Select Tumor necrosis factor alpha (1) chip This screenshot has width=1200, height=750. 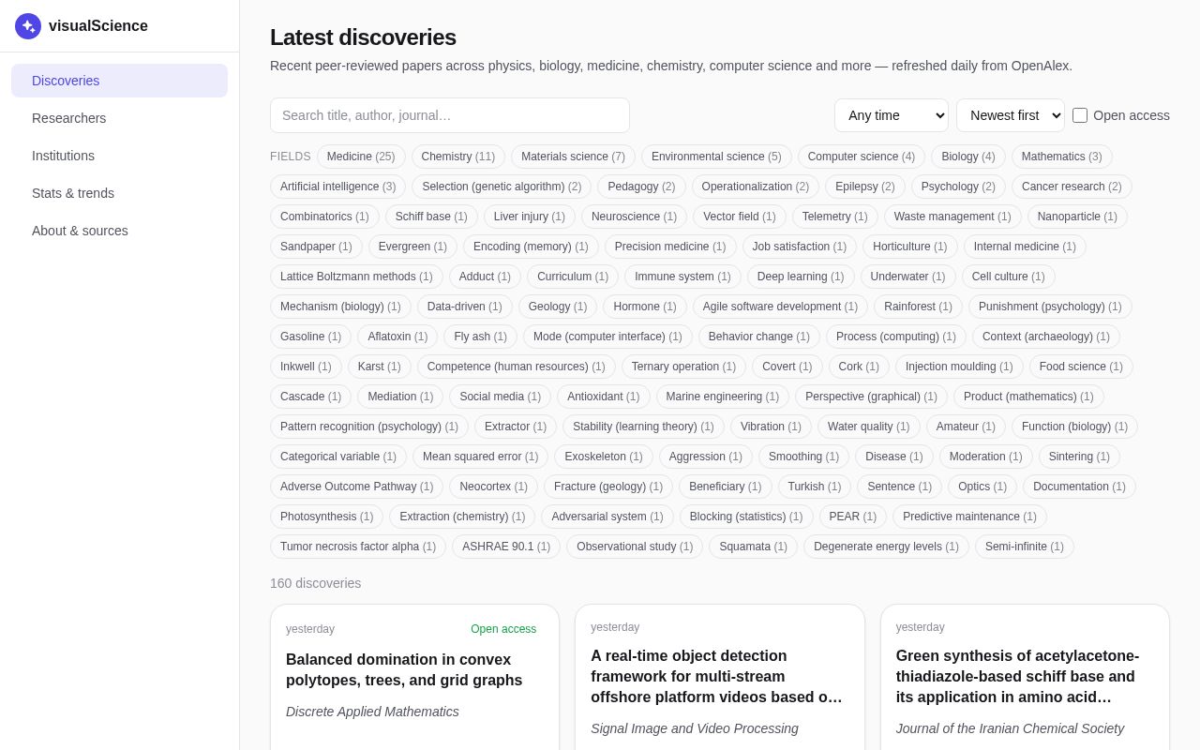click(x=358, y=547)
